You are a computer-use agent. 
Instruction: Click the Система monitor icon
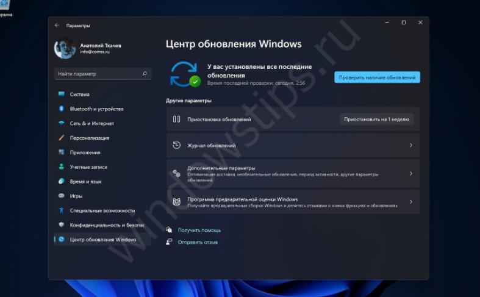pos(61,94)
